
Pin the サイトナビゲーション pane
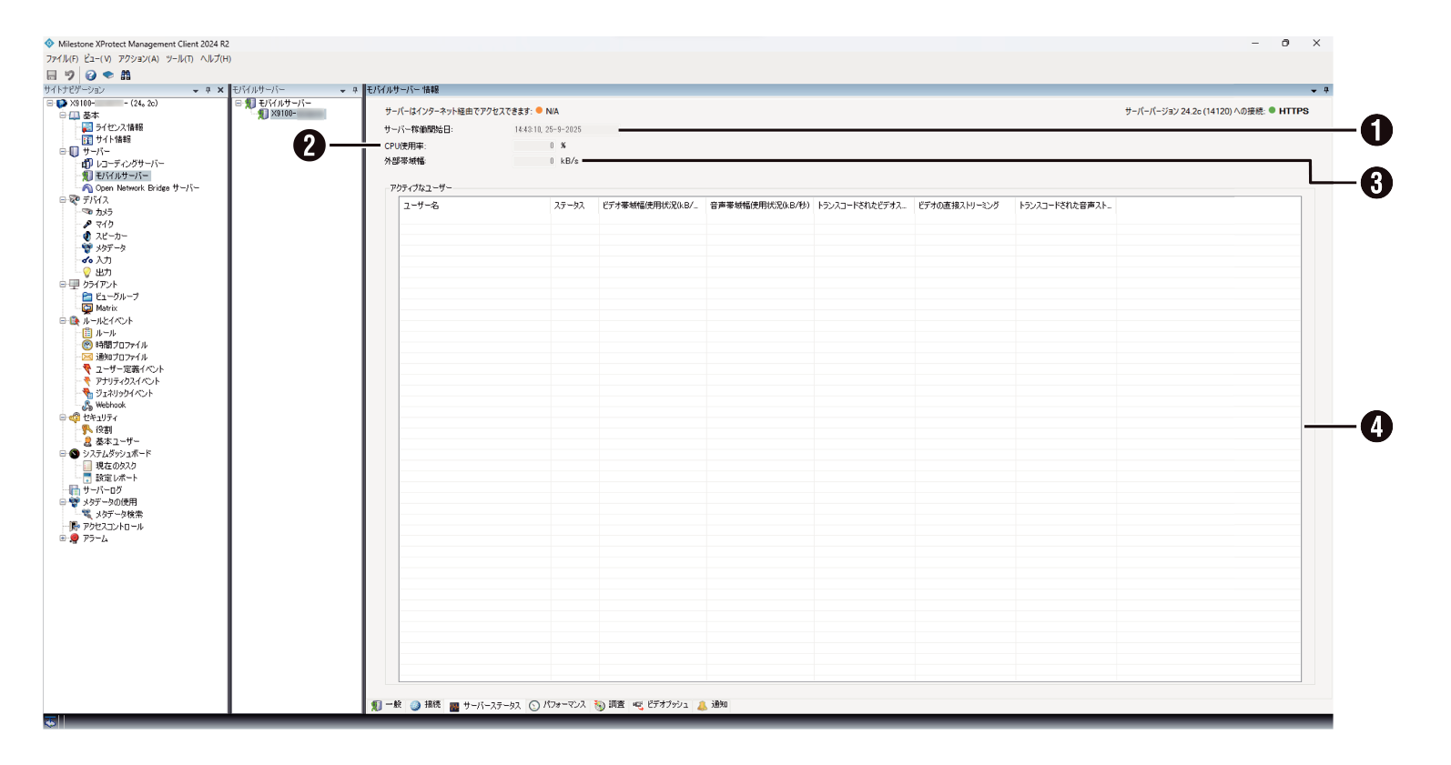pos(208,90)
